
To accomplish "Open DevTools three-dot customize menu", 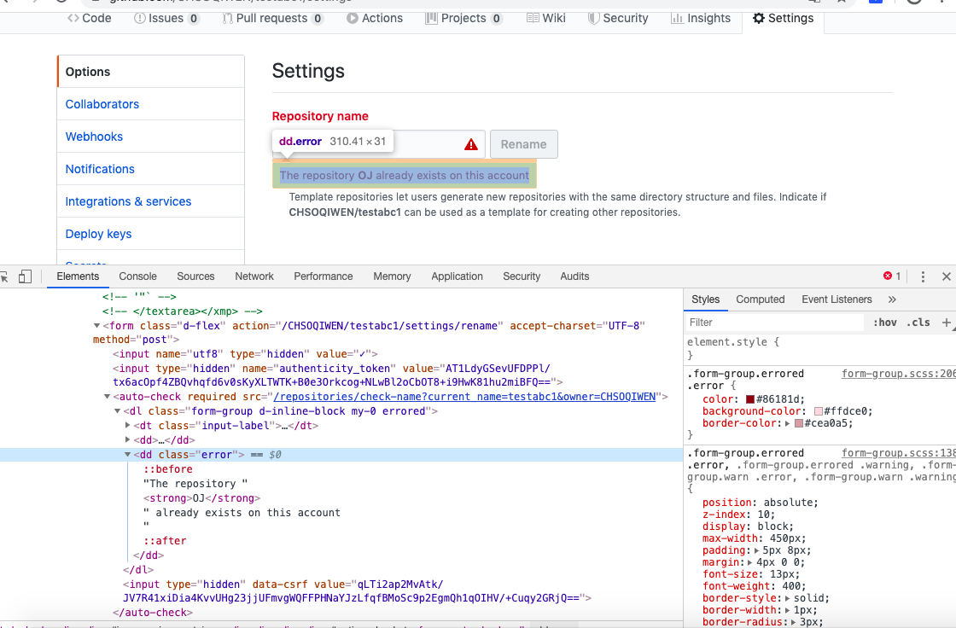I will [923, 276].
